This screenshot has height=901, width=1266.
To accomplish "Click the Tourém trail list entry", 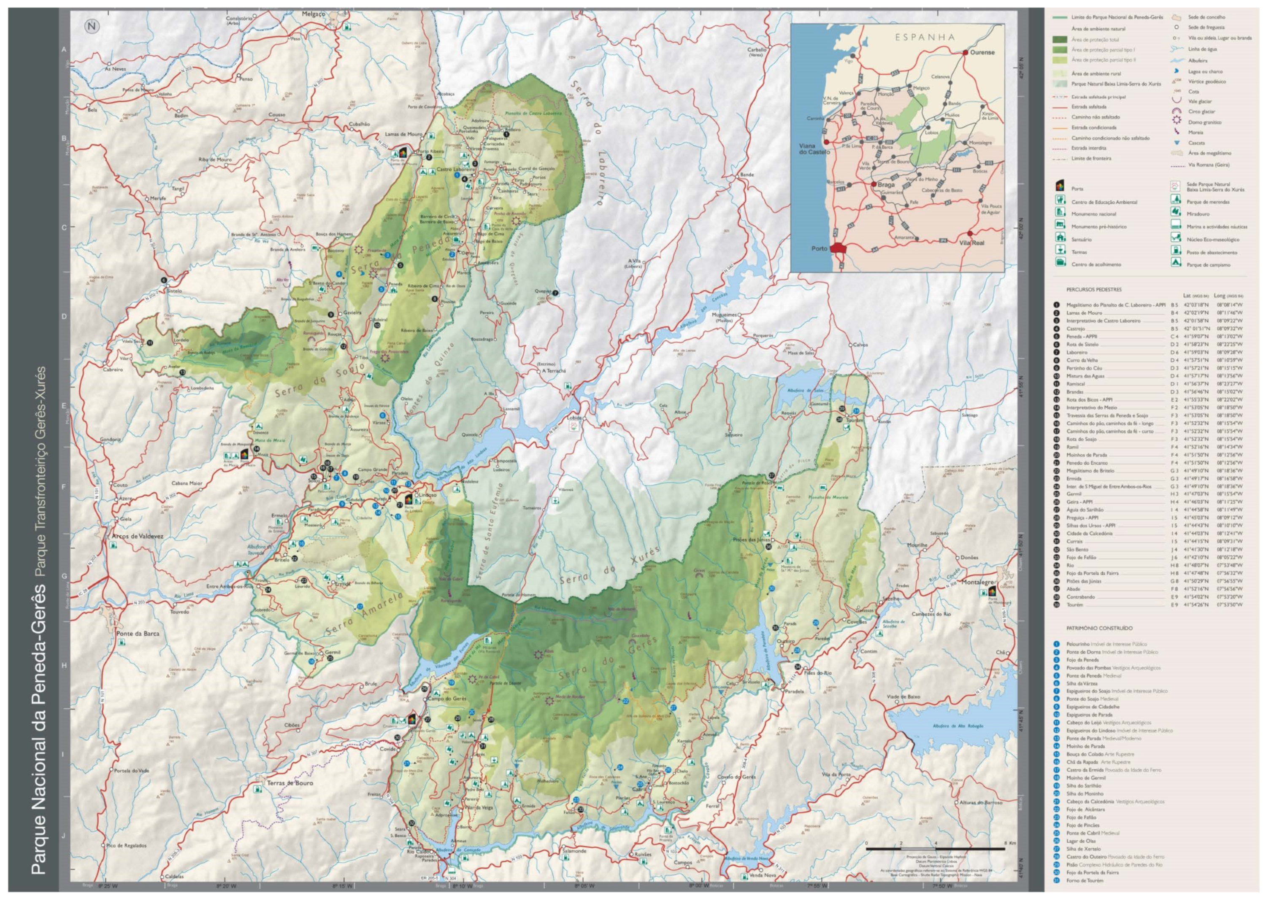I will [x=1074, y=605].
